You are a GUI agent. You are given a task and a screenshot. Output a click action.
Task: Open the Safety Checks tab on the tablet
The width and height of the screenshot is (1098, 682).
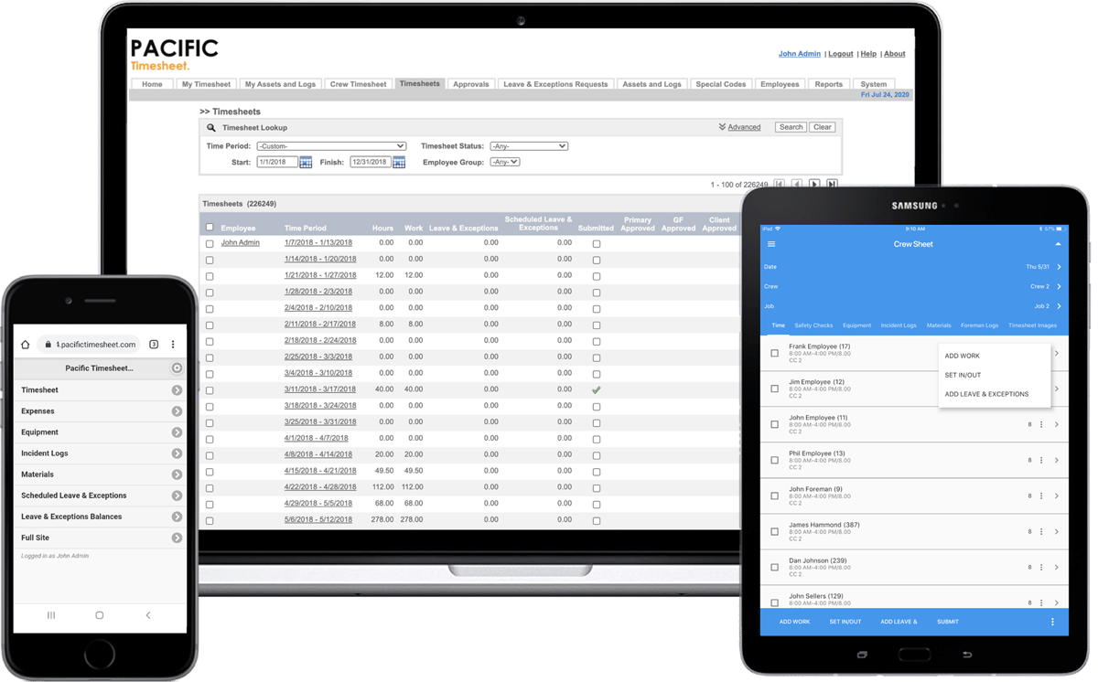tap(813, 325)
